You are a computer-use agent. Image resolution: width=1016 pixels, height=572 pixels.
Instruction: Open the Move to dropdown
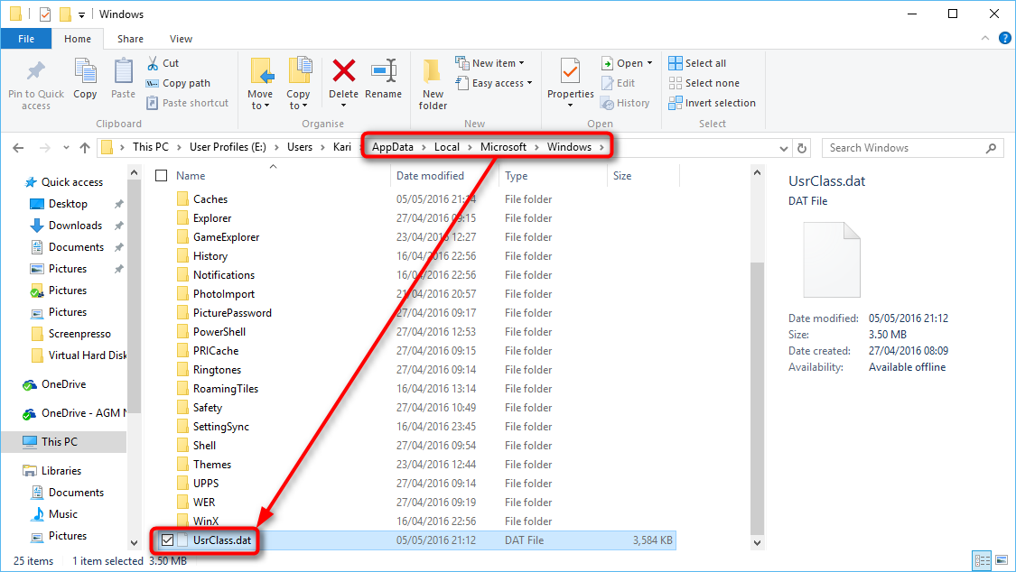(x=260, y=99)
